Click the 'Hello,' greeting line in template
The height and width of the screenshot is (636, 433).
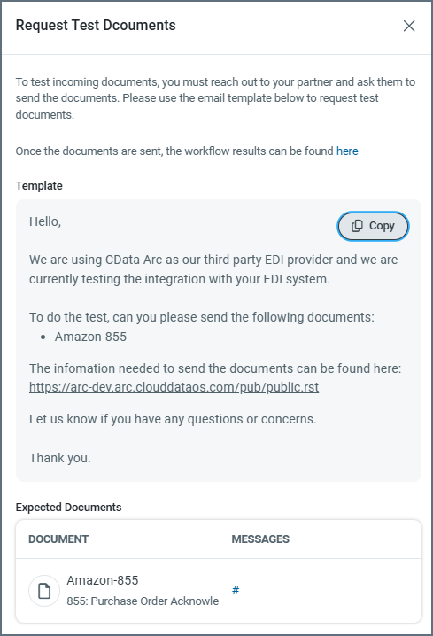[45, 221]
